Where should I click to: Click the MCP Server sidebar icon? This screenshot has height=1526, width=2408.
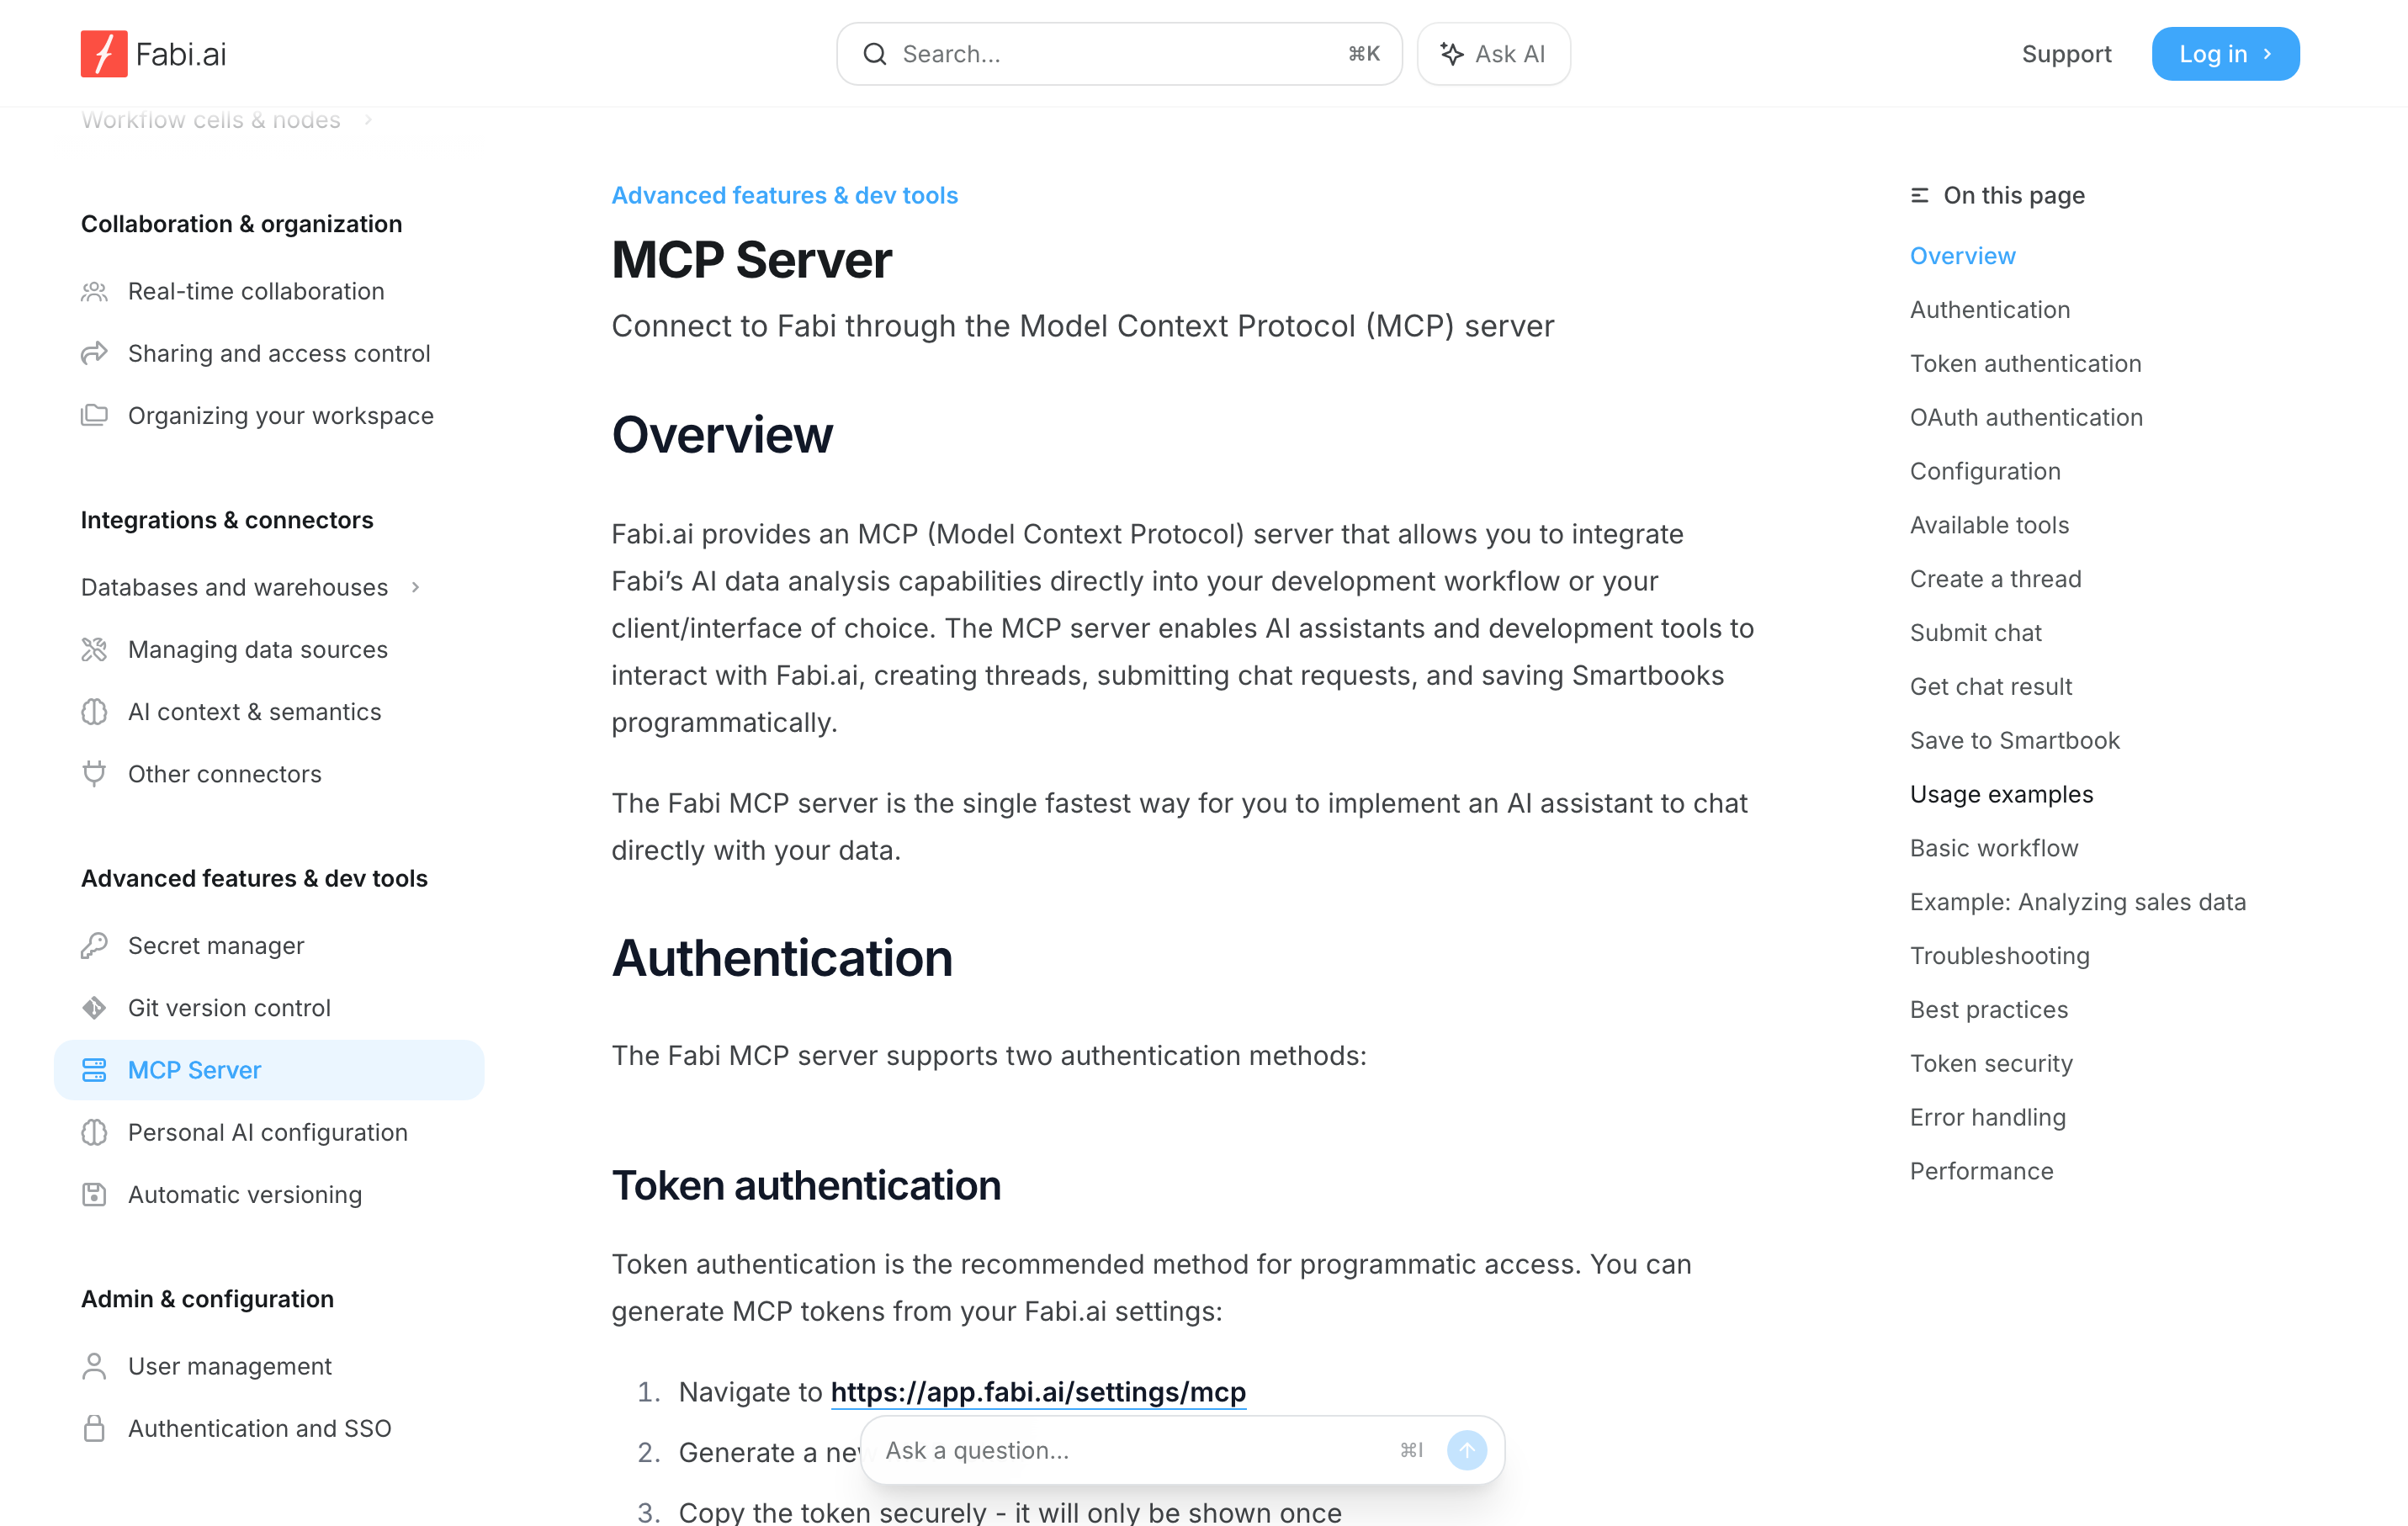94,1069
